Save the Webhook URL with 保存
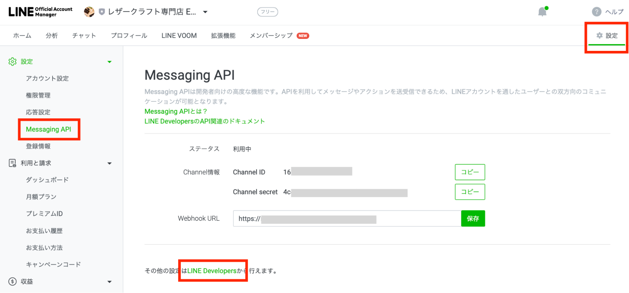The width and height of the screenshot is (629, 293). (x=473, y=219)
